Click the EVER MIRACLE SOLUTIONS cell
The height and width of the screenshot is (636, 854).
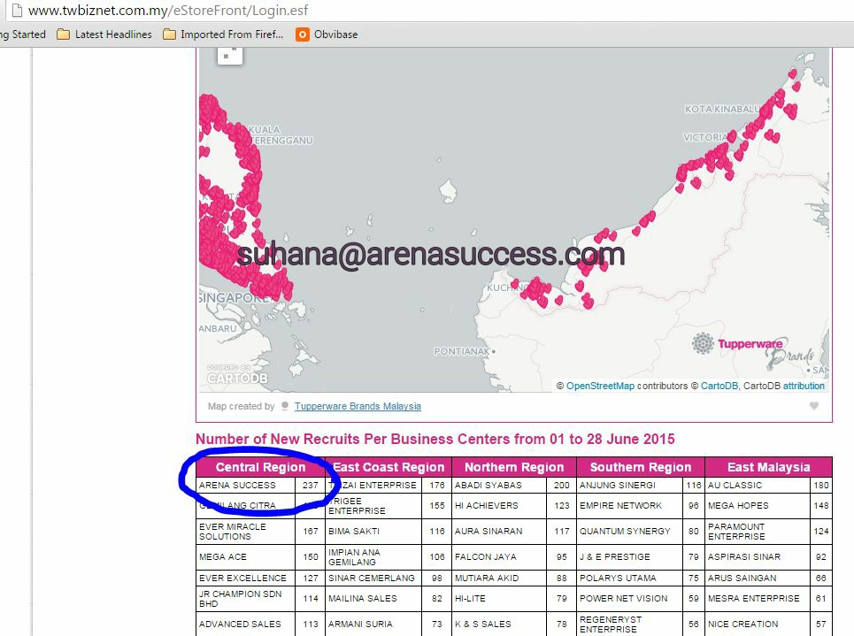(x=246, y=532)
